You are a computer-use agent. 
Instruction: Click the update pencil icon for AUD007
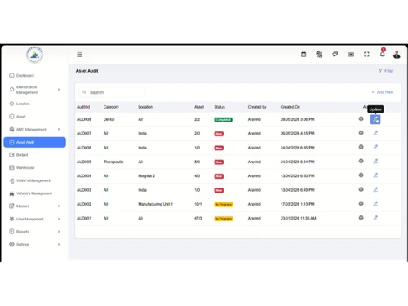(375, 133)
